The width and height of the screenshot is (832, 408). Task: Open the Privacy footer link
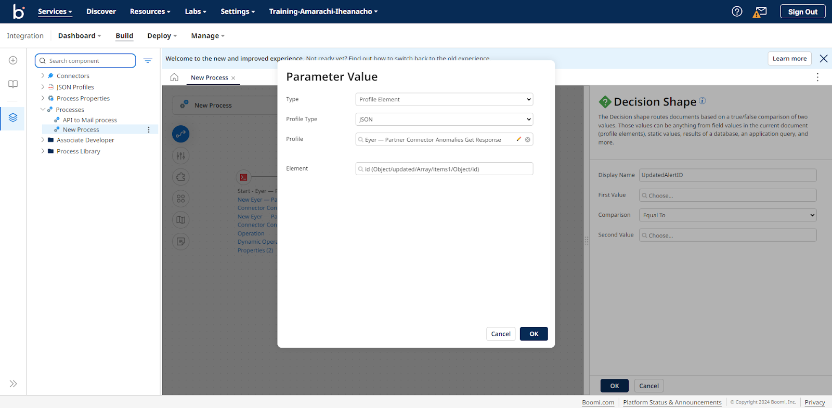point(815,402)
